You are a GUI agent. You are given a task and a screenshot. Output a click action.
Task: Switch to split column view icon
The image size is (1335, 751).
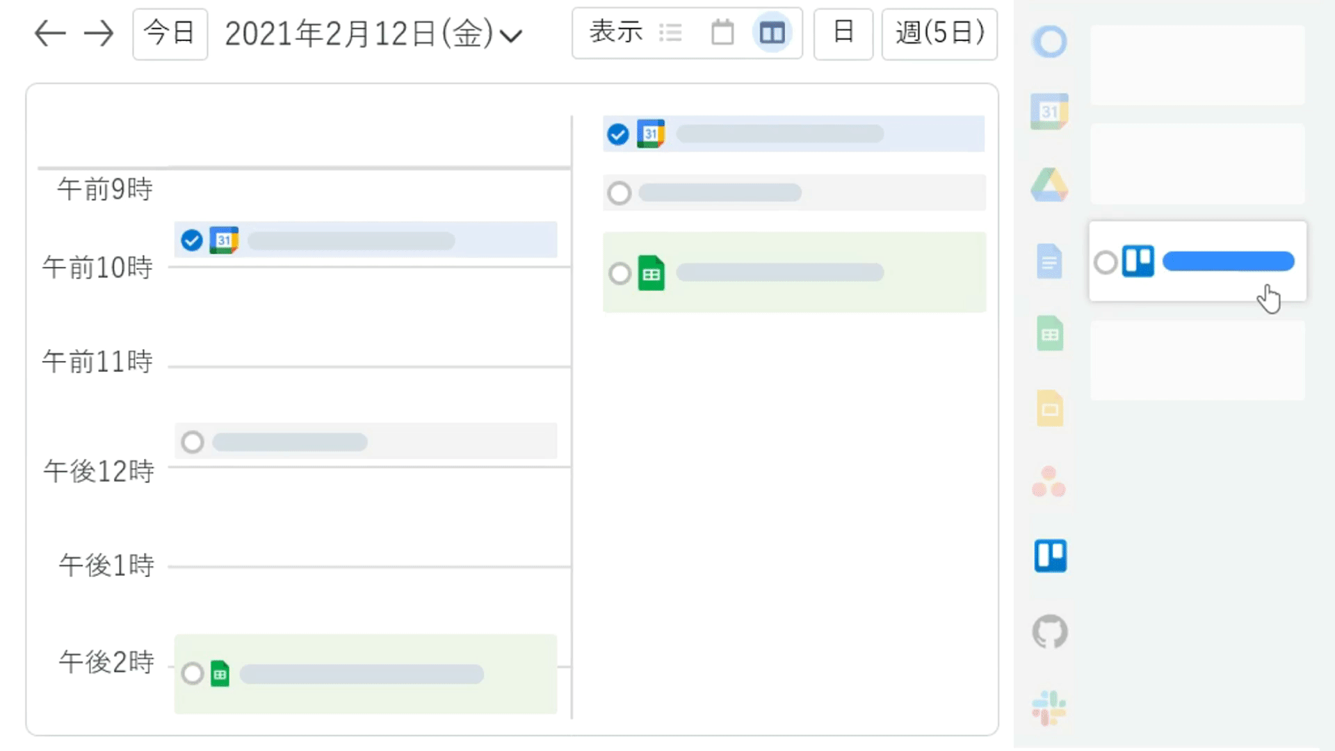coord(772,33)
